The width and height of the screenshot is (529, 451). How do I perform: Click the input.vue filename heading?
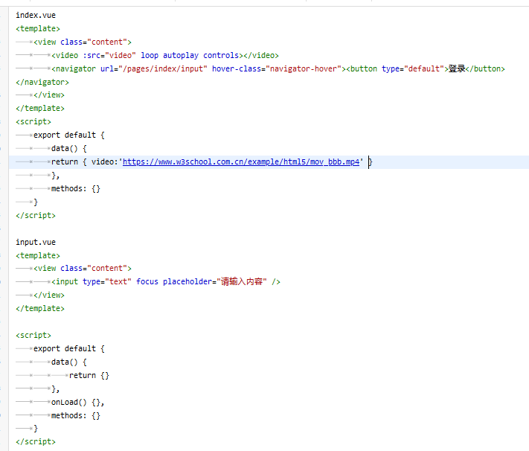pos(35,242)
